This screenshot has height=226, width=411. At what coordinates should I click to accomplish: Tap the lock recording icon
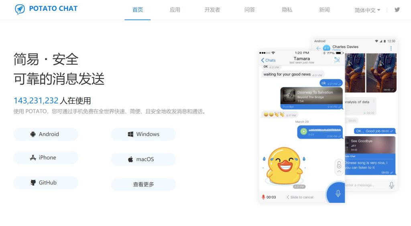click(339, 167)
